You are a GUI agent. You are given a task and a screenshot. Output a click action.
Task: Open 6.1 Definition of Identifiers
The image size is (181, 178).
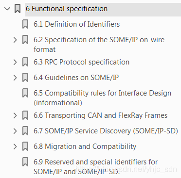pos(76,24)
